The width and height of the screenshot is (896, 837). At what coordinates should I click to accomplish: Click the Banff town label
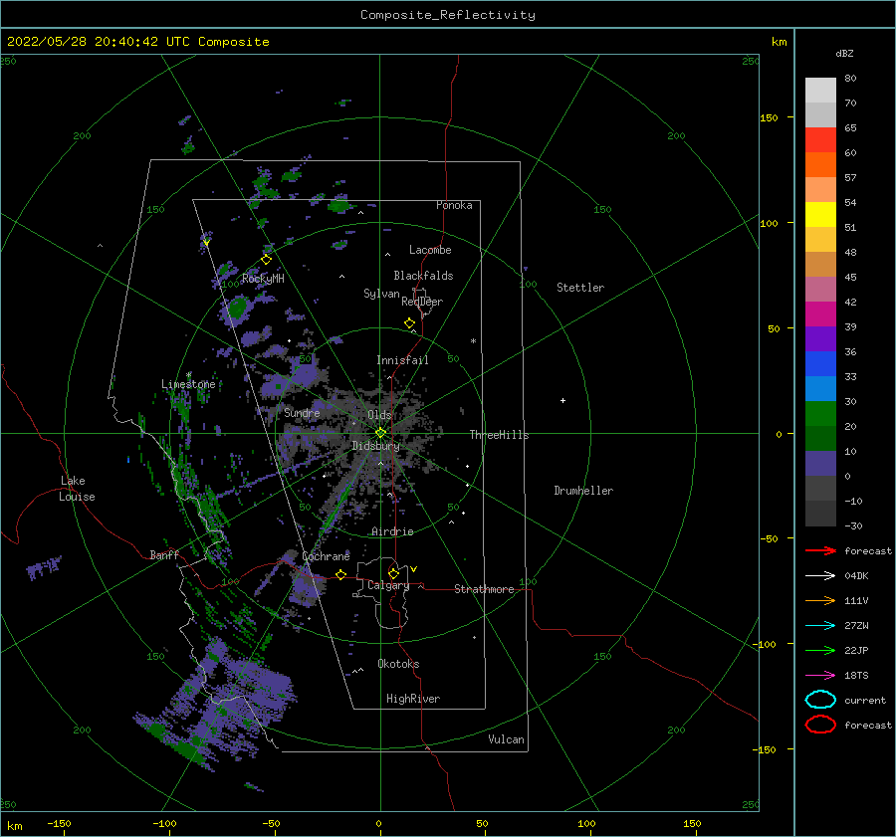tap(164, 554)
